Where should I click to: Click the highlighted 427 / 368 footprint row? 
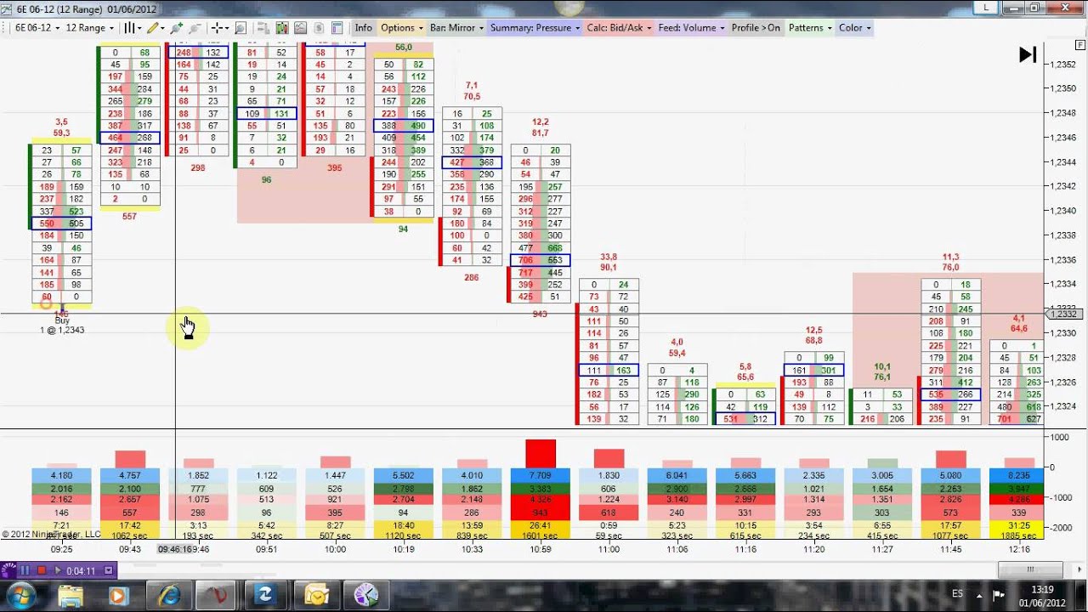pos(472,162)
